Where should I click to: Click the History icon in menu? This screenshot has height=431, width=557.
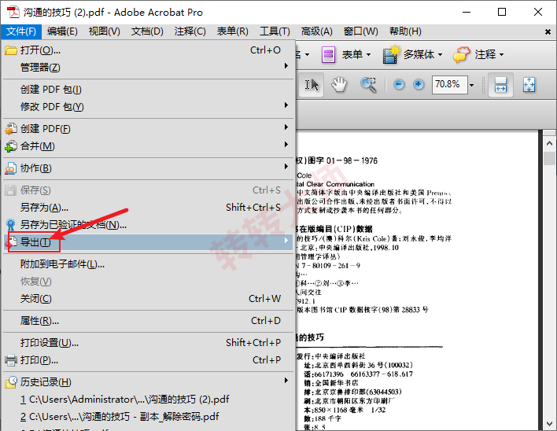[x=11, y=382]
